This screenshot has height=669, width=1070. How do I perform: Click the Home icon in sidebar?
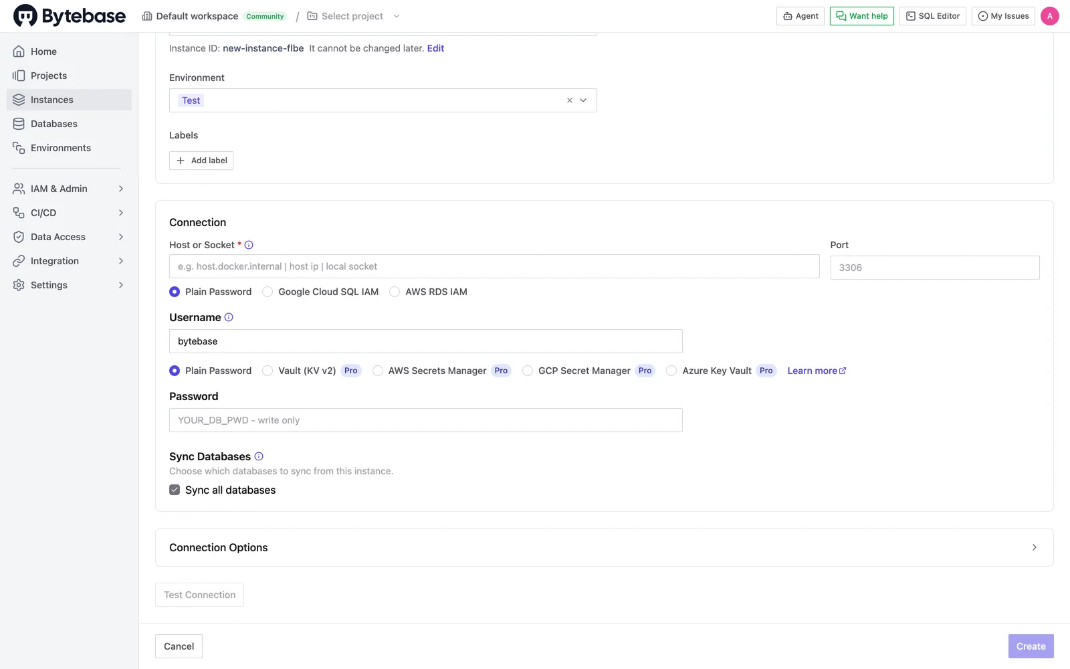[x=19, y=52]
